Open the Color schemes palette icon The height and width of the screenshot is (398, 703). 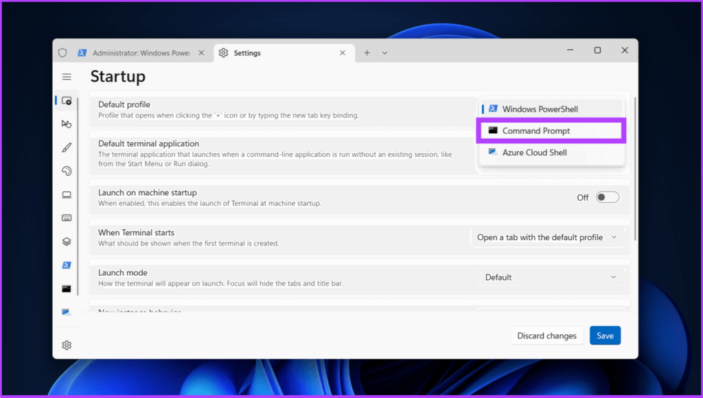point(67,171)
